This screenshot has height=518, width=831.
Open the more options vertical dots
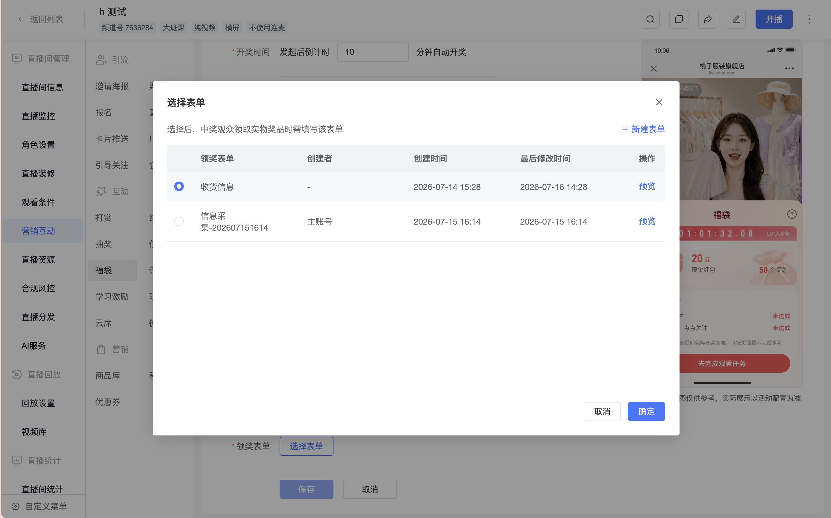point(809,19)
